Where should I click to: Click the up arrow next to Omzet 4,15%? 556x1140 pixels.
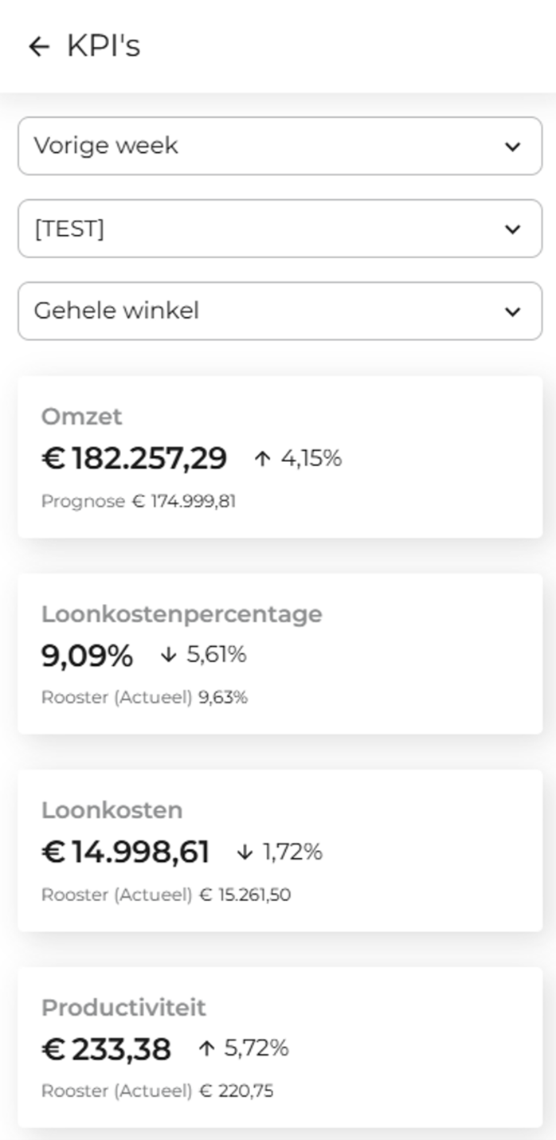pos(262,459)
